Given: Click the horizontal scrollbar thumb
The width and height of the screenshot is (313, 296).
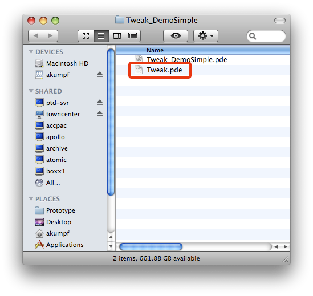Looking at the screenshot, I should pos(151,246).
